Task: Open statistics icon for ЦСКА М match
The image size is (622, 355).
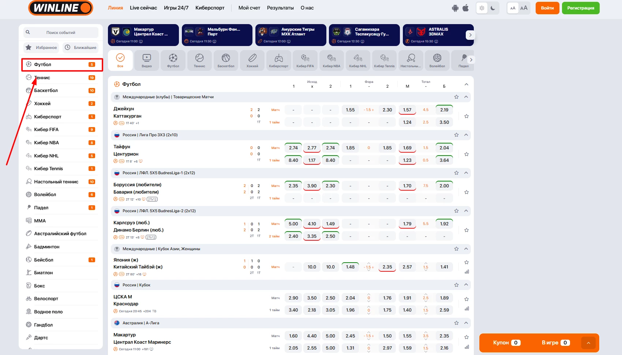Action: 466,309
